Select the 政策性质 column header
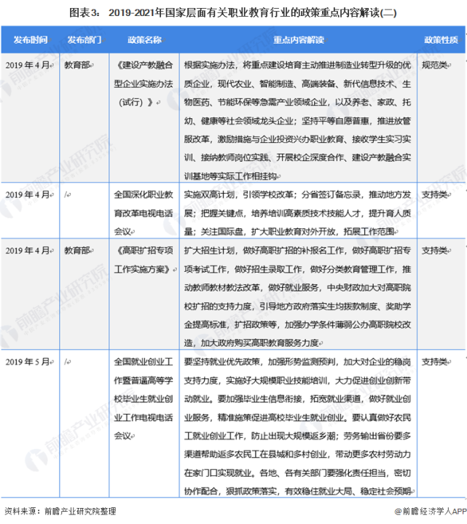The width and height of the screenshot is (467, 524). click(x=441, y=40)
